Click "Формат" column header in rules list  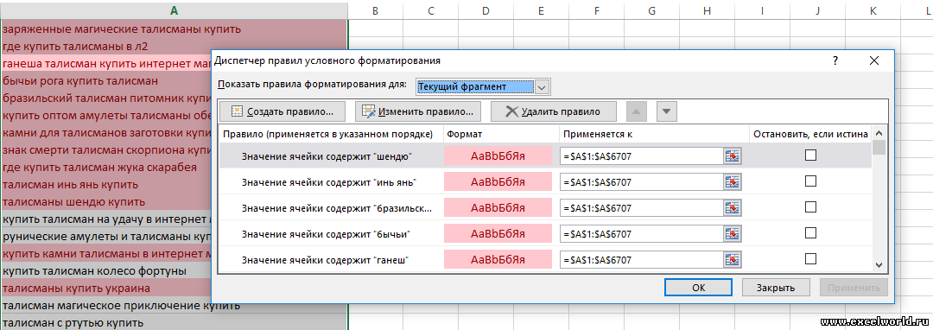[x=501, y=135]
